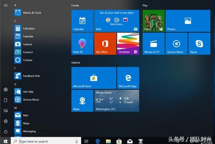
Task: Launch the Movies & TV tile
Action: 154,44
